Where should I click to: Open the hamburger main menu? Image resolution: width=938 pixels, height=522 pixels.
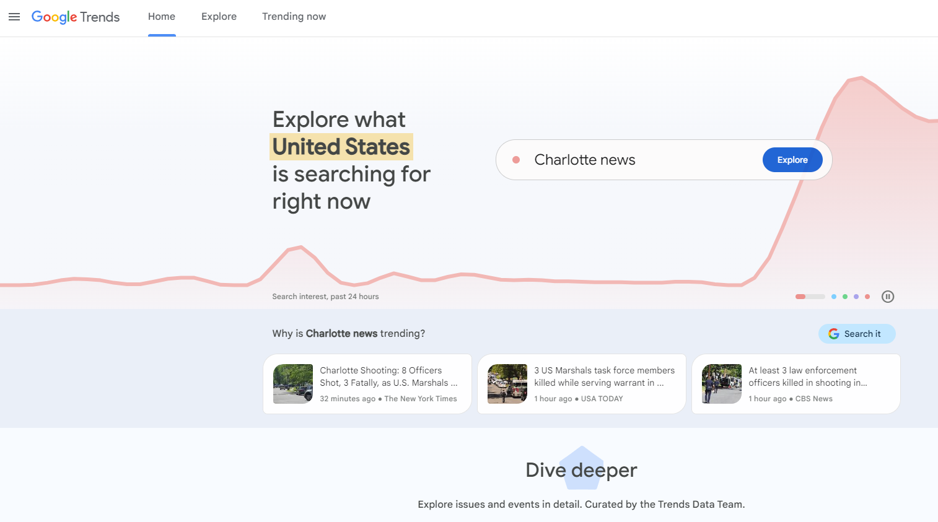click(14, 17)
